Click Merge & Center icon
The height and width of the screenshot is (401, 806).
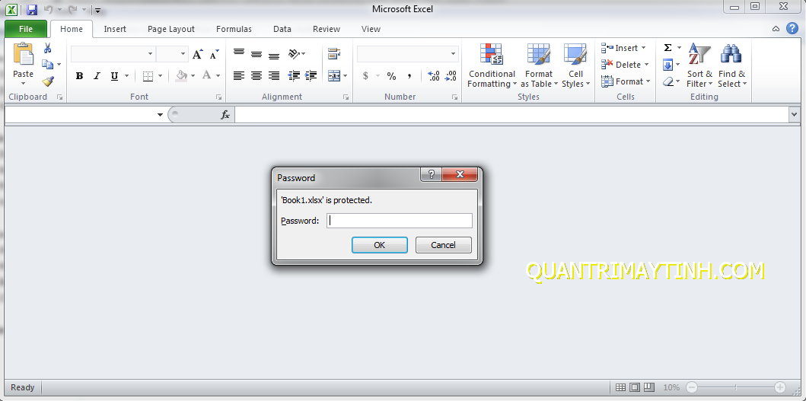(x=334, y=75)
